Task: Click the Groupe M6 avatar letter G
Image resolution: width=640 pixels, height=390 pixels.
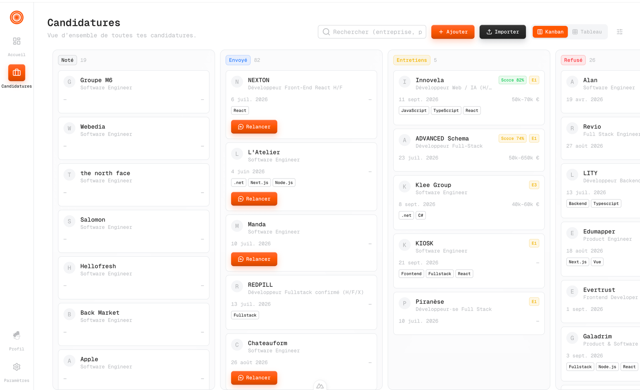Action: pos(70,82)
